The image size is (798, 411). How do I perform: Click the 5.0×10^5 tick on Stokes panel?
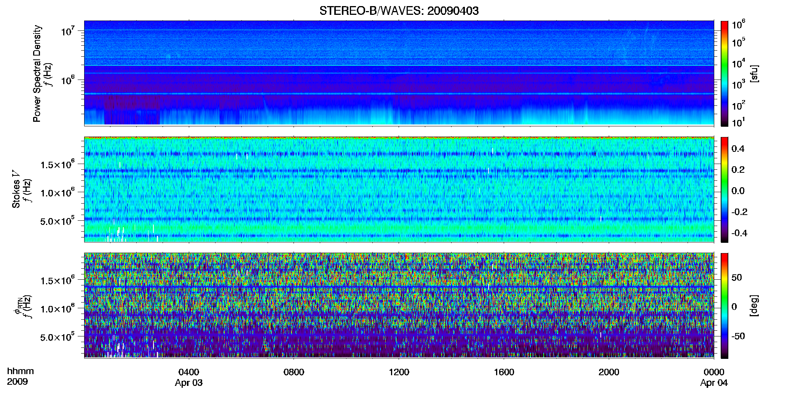coord(57,221)
